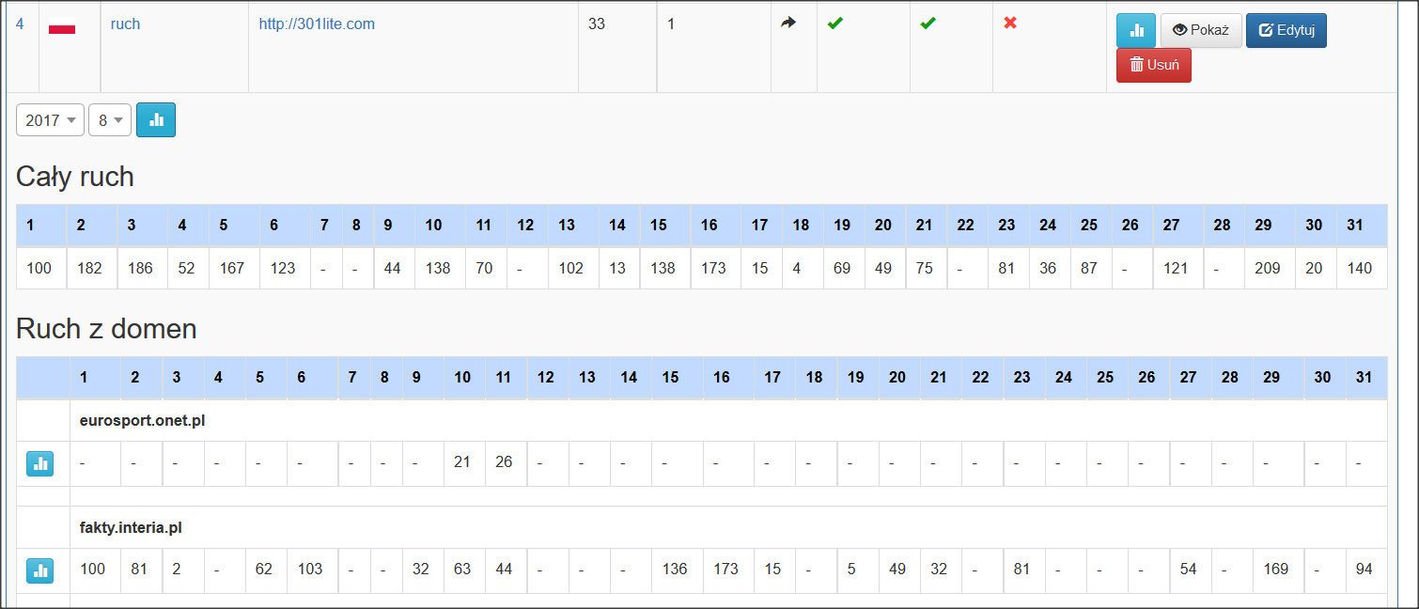Open the 2017 year dropdown
Screen dimensions: 1419x609
pyautogui.click(x=50, y=120)
